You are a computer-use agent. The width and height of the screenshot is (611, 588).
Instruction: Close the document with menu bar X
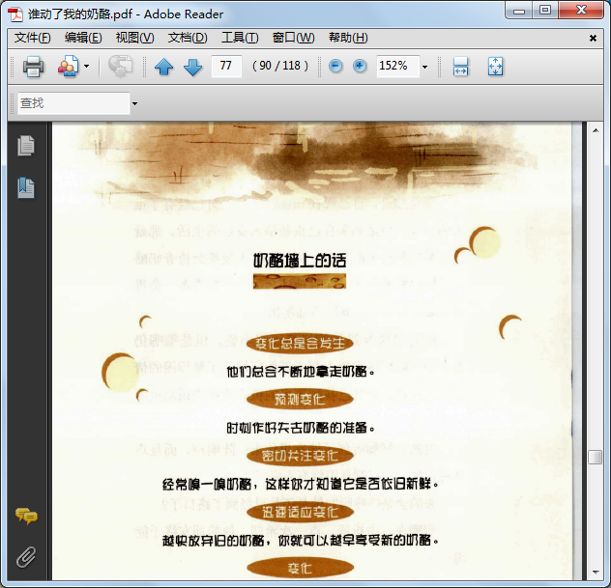pos(593,38)
